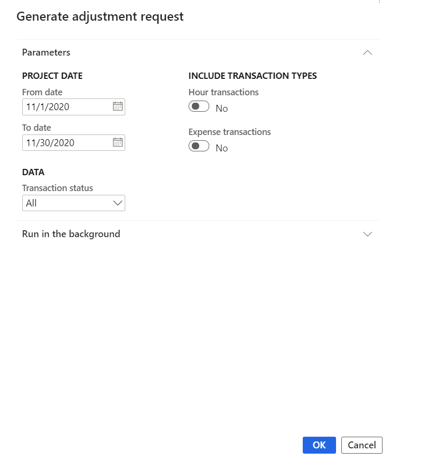The image size is (438, 460).
Task: Click the Generate adjustment request title
Action: pyautogui.click(x=100, y=16)
